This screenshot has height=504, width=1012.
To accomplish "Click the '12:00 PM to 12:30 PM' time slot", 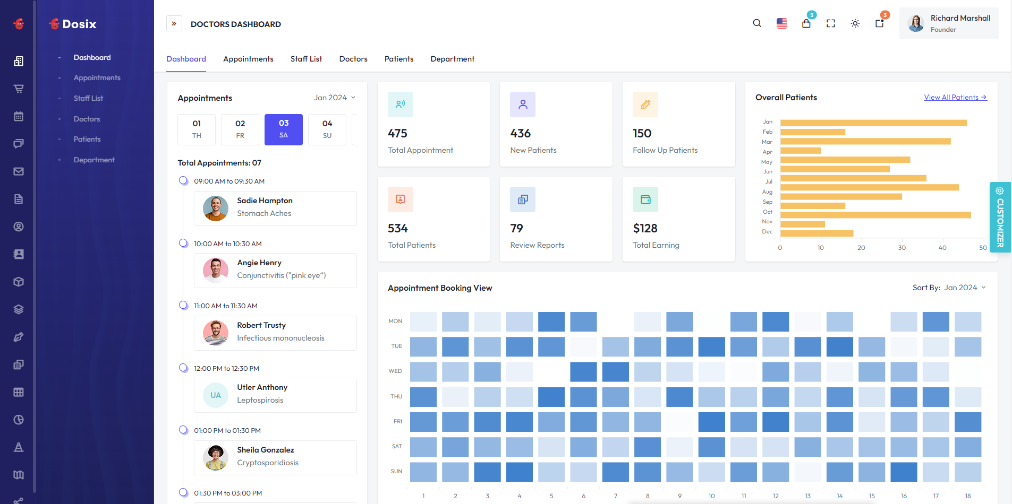I will click(226, 368).
